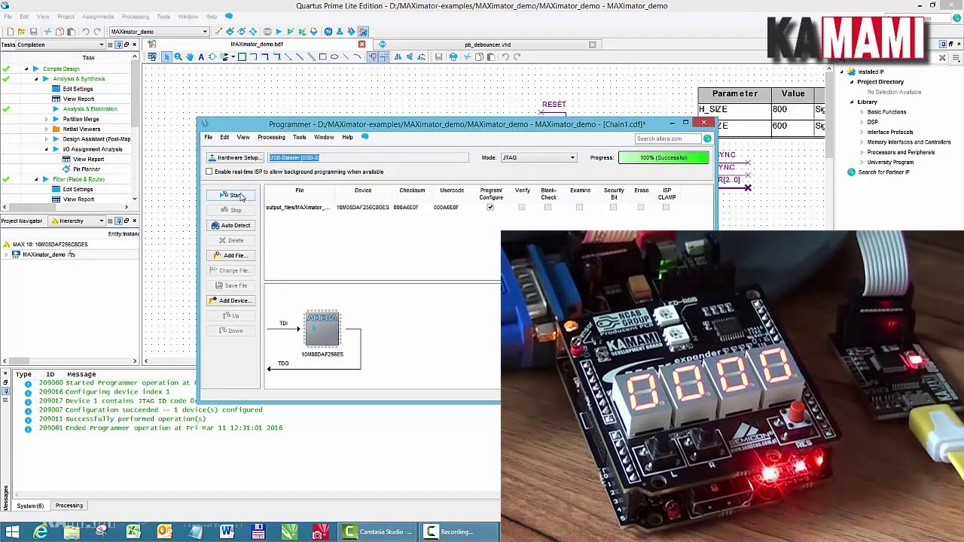Click the Tasks pane vertical scrollbar
Viewport: 964px width, 542px height.
click(135, 132)
